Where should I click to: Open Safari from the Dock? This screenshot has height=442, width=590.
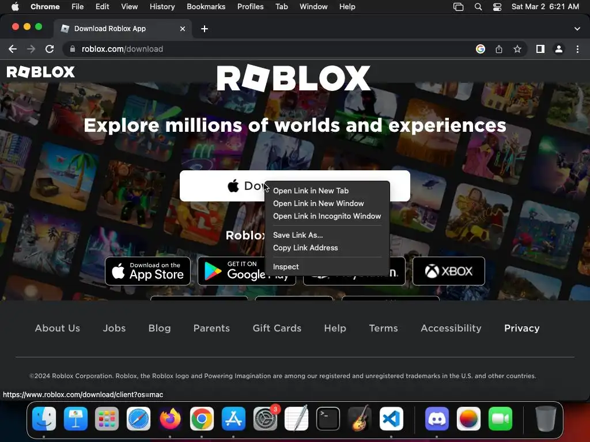[138, 419]
